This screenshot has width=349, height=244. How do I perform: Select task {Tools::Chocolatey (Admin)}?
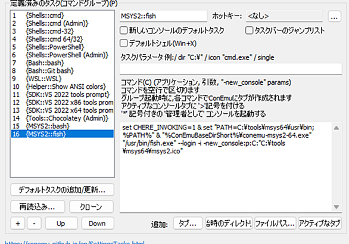coord(63,118)
